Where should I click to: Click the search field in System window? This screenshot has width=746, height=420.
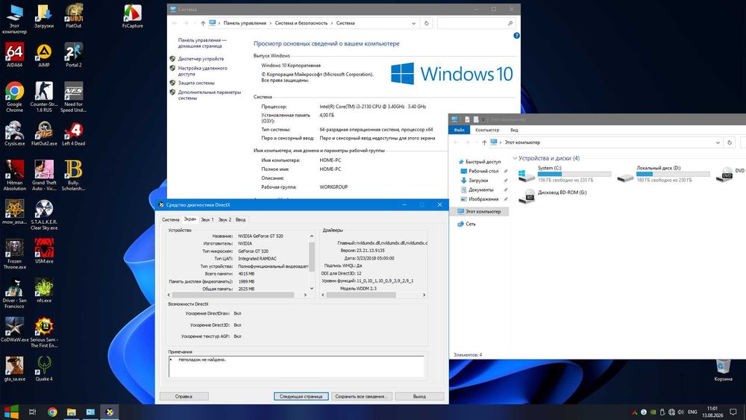(x=476, y=23)
